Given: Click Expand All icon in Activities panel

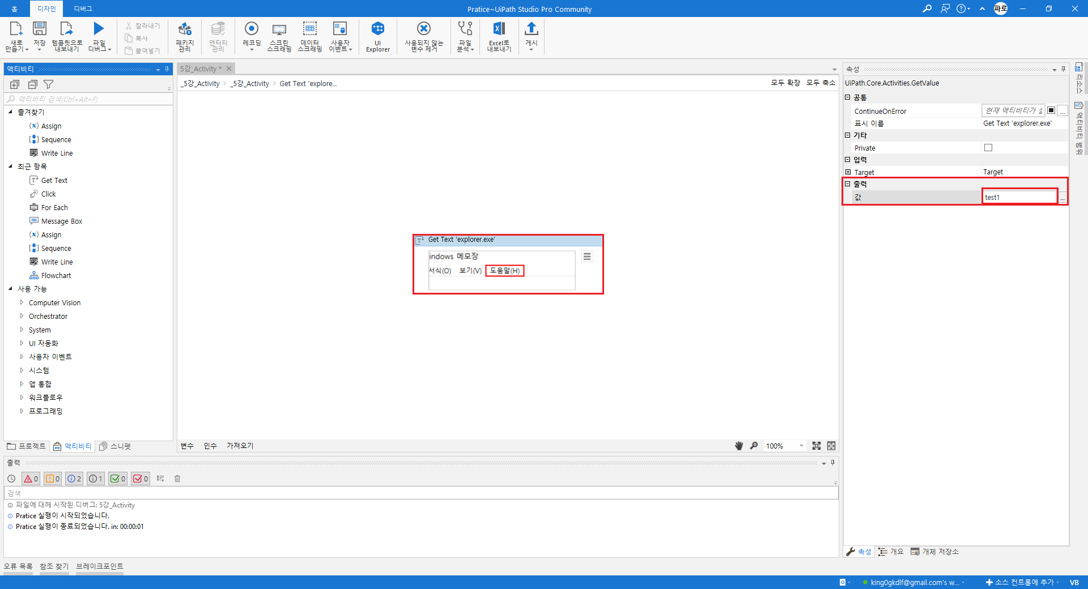Looking at the screenshot, I should [x=15, y=84].
